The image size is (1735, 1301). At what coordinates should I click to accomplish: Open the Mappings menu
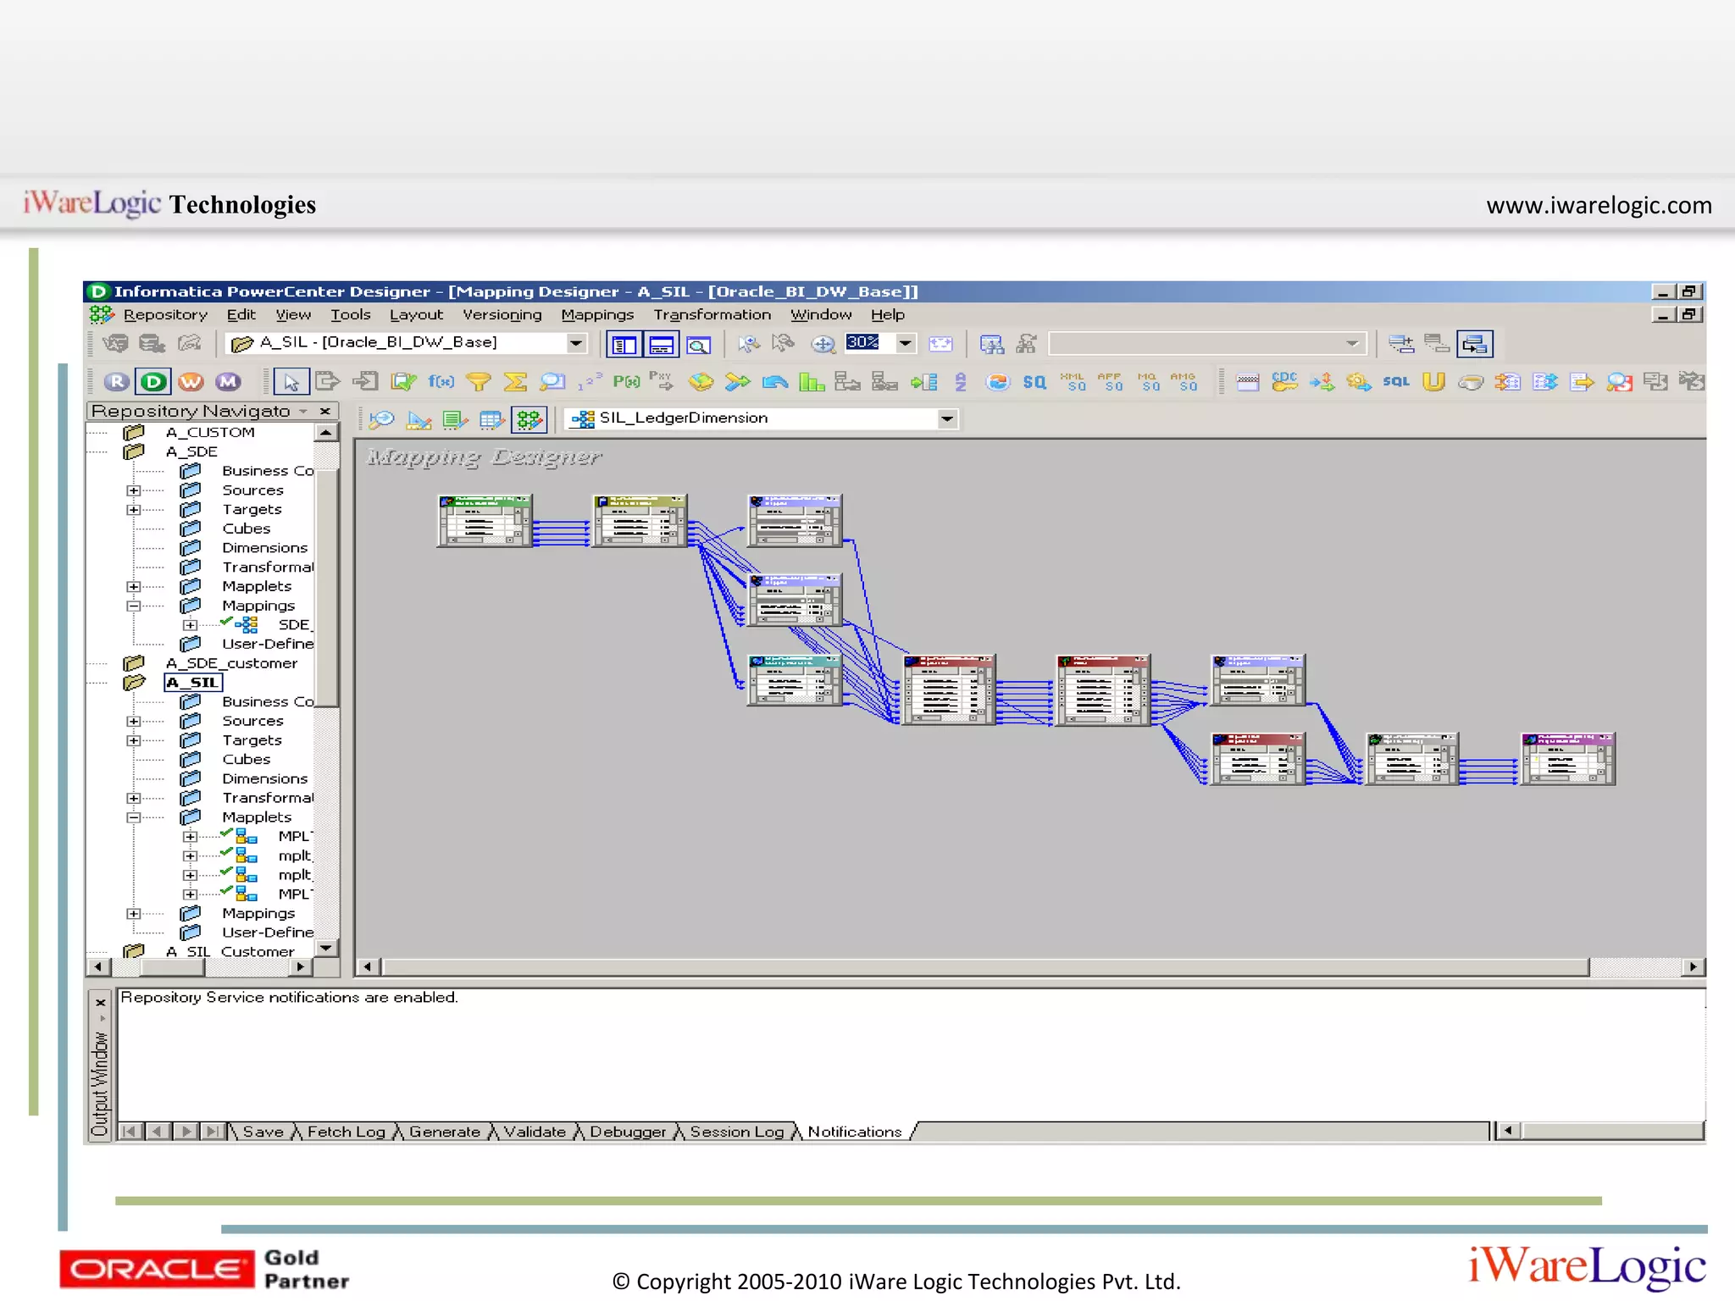596,314
